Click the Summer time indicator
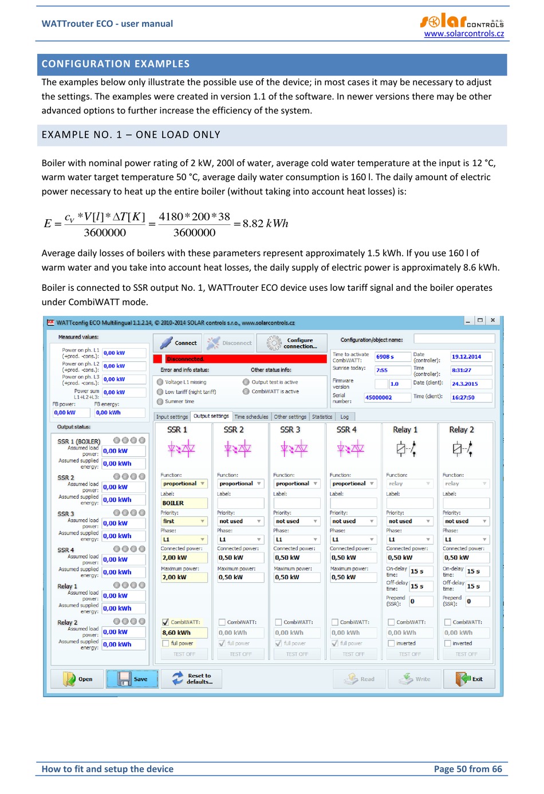 coord(160,401)
